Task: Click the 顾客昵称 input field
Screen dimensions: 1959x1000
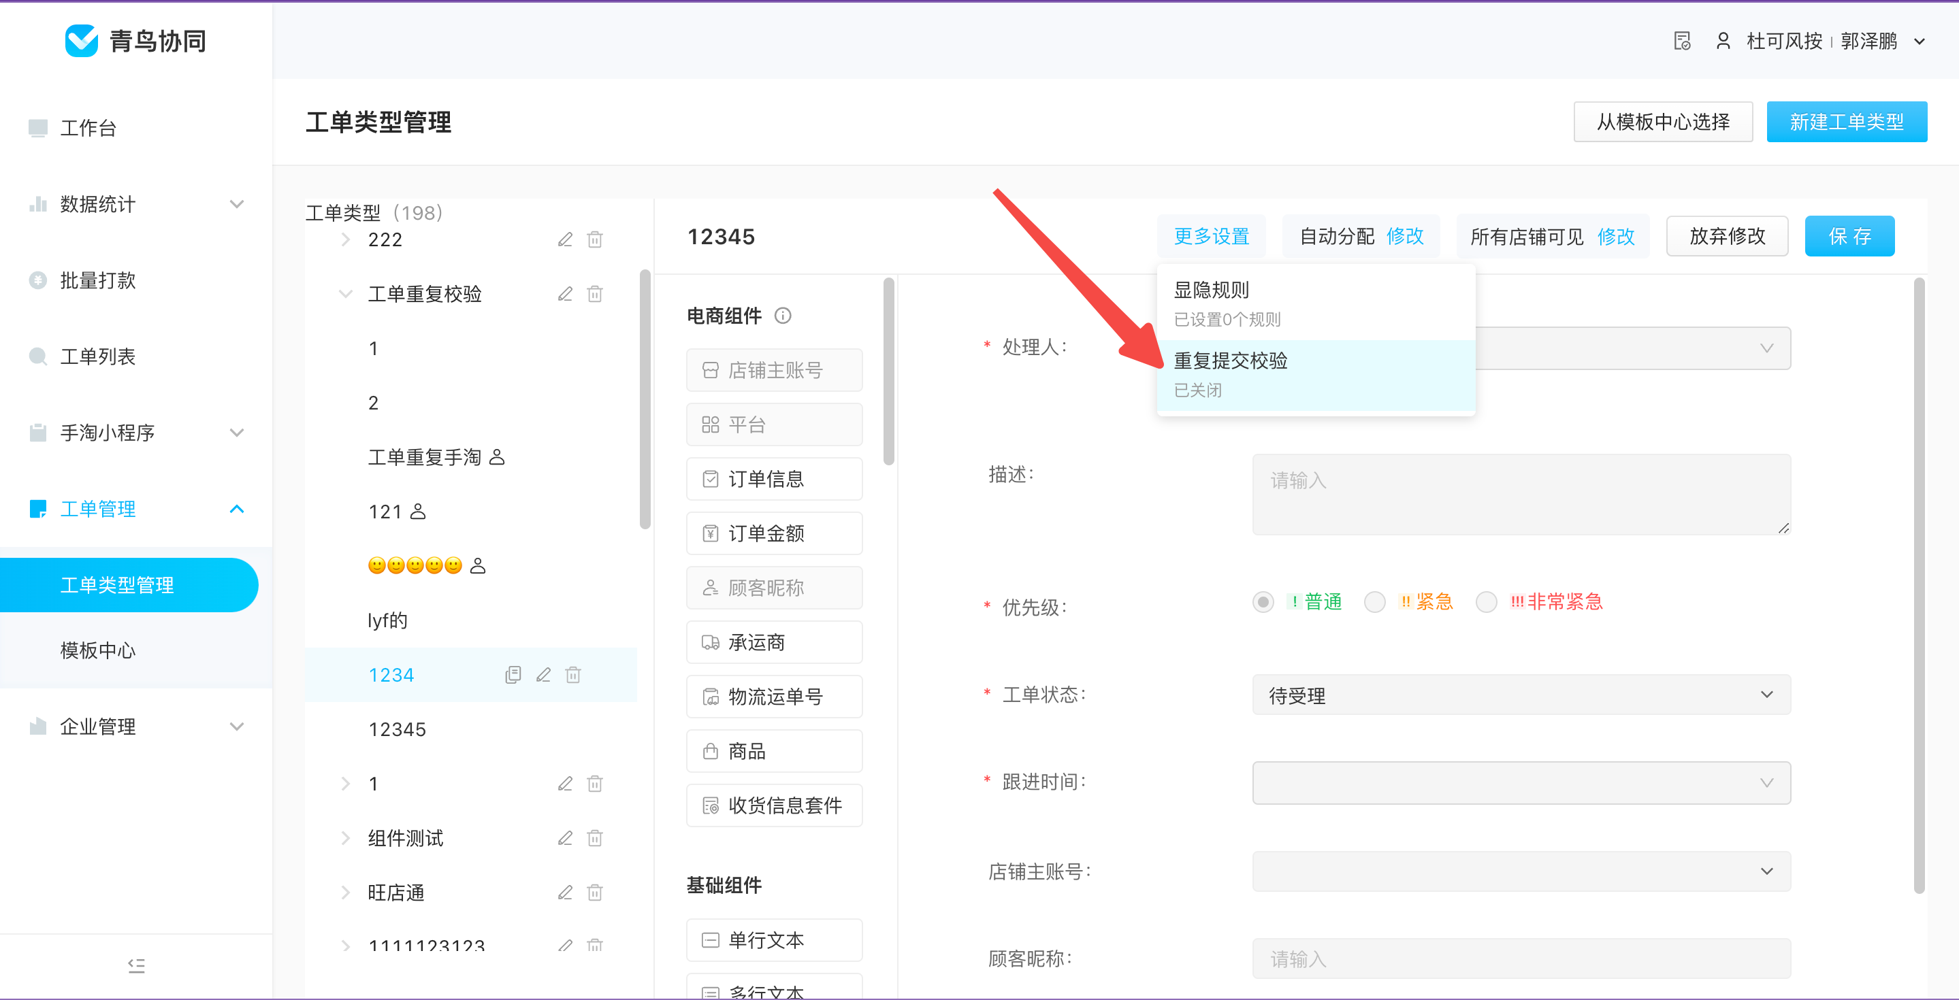Action: click(x=1521, y=959)
